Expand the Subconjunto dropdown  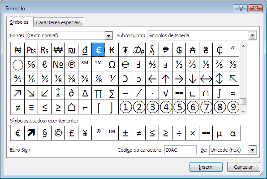tap(253, 35)
